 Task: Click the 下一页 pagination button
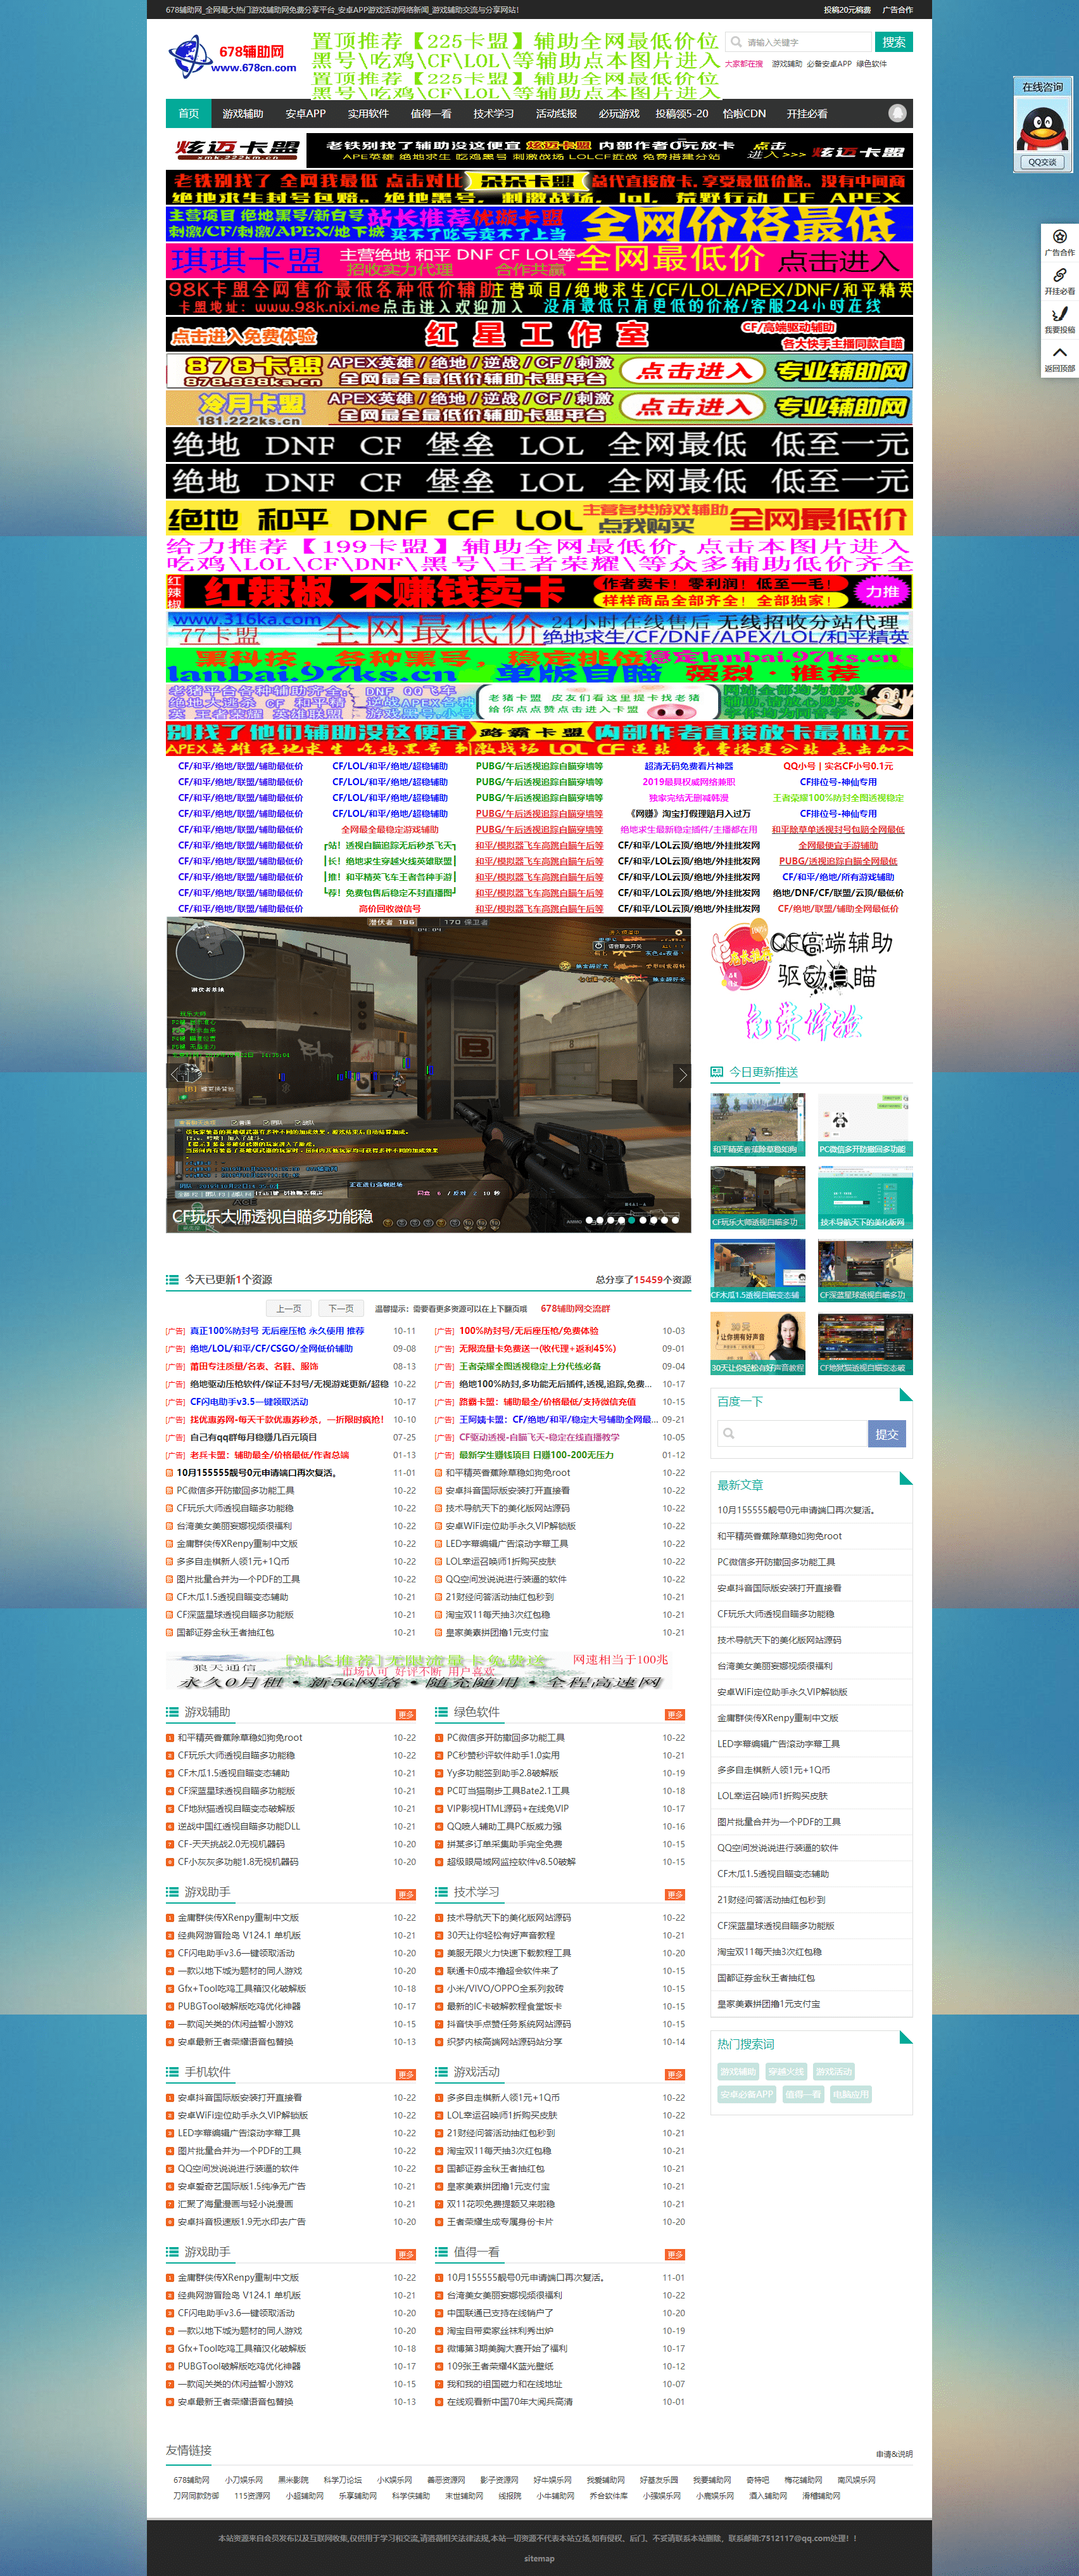[x=341, y=1308]
